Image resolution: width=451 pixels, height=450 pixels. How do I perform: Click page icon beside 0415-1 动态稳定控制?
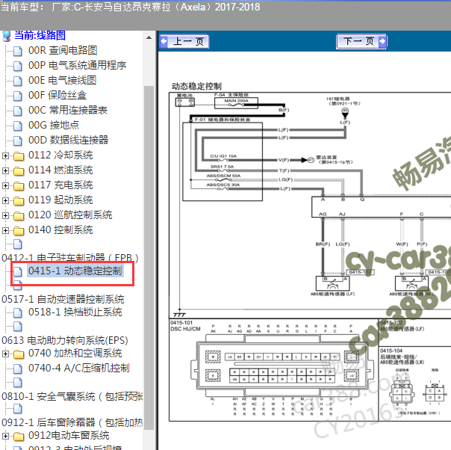click(18, 271)
